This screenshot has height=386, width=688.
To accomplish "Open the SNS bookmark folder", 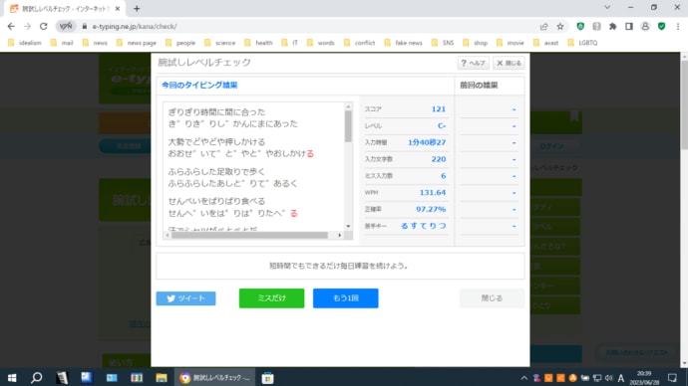I will point(443,43).
